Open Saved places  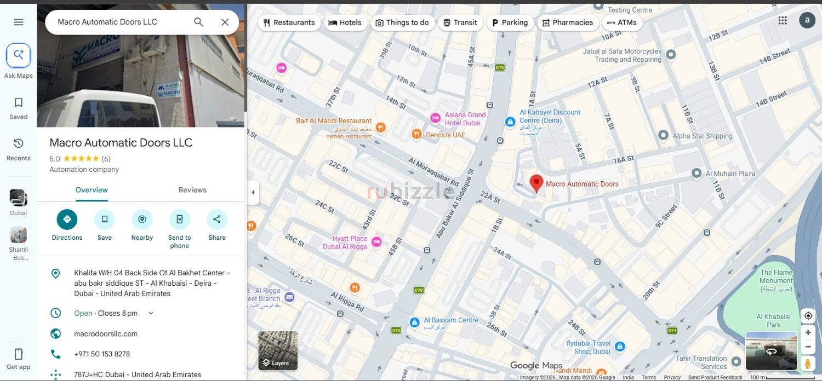19,108
